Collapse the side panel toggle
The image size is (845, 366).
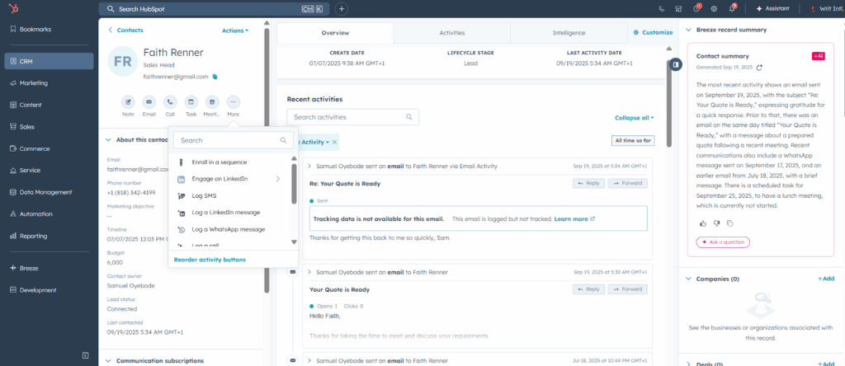675,64
